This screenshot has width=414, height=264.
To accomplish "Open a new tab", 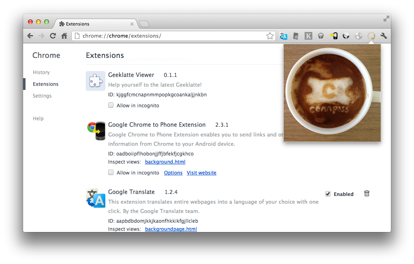I will click(x=144, y=24).
